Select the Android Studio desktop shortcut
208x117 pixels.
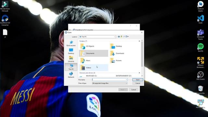pos(201,6)
